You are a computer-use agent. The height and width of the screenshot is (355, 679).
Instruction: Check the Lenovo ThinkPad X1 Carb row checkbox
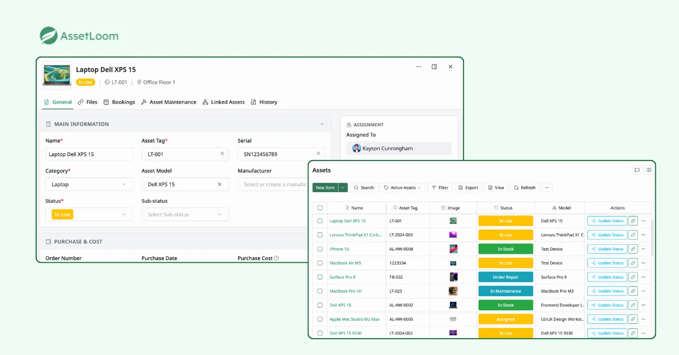coord(320,235)
